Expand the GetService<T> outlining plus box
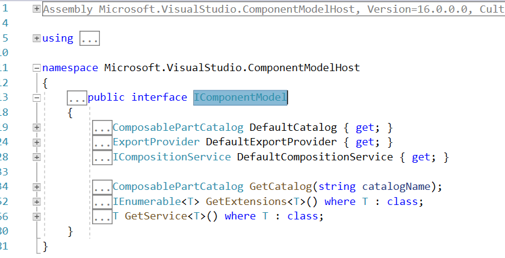The width and height of the screenshot is (505, 258). (37, 216)
